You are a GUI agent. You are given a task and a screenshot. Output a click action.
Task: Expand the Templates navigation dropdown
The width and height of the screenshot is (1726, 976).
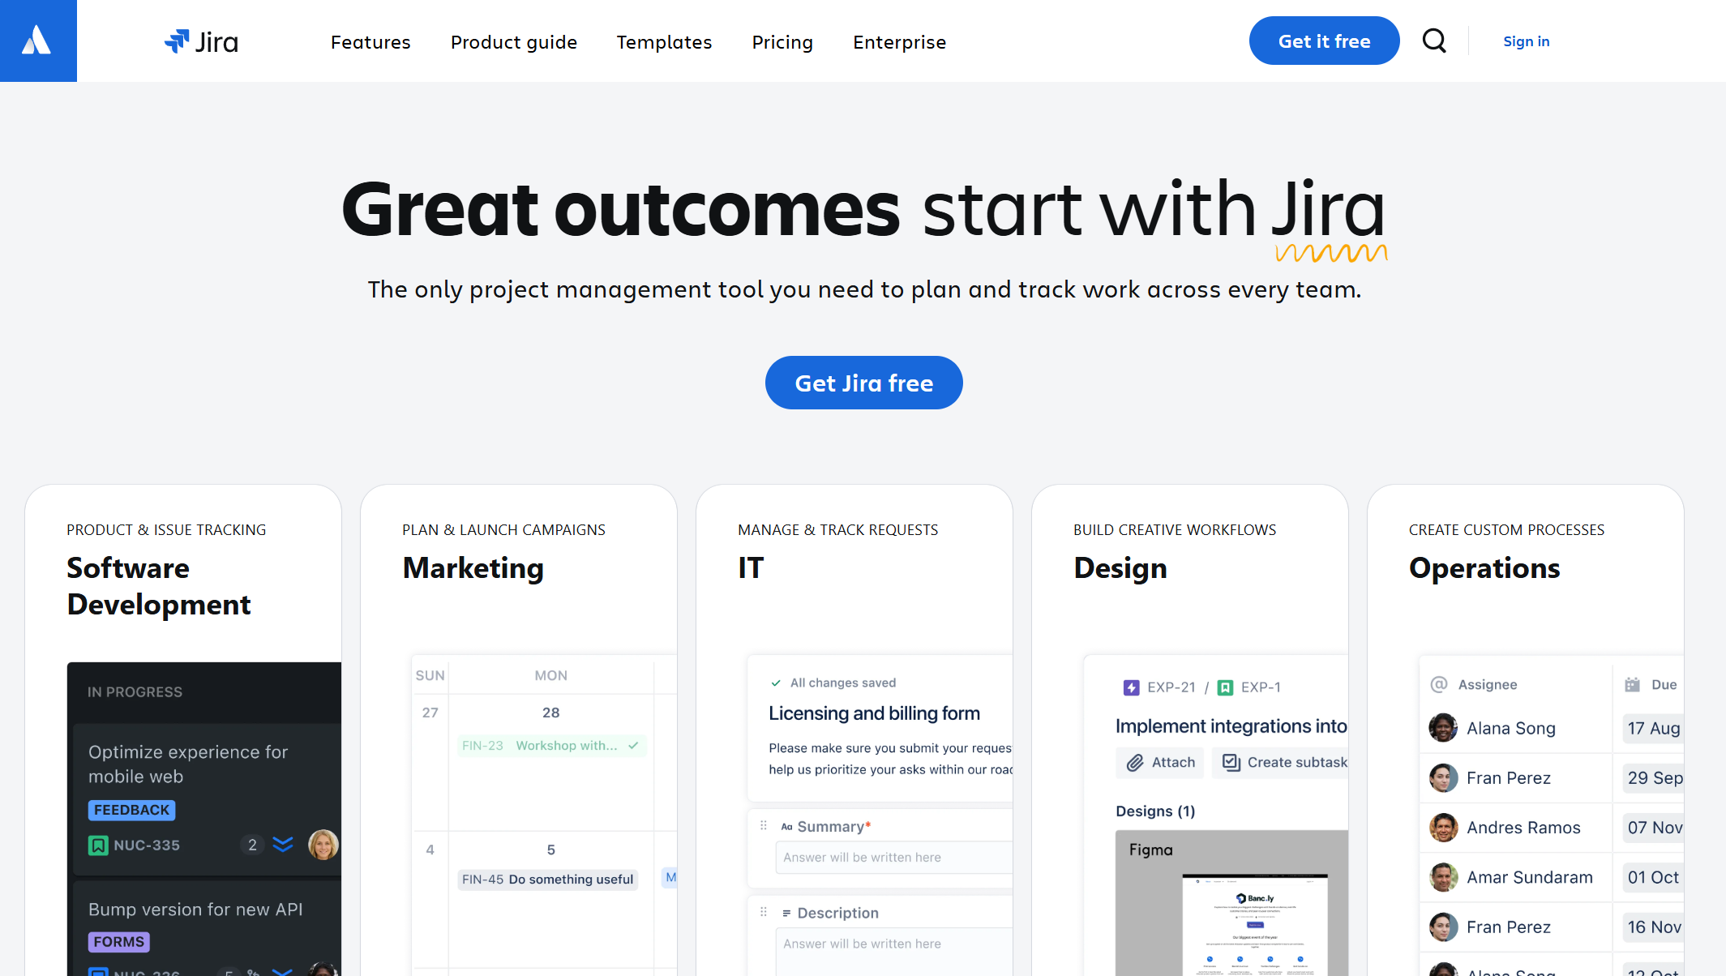[x=664, y=41]
